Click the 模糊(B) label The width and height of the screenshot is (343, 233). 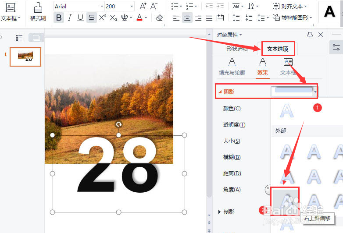232,157
